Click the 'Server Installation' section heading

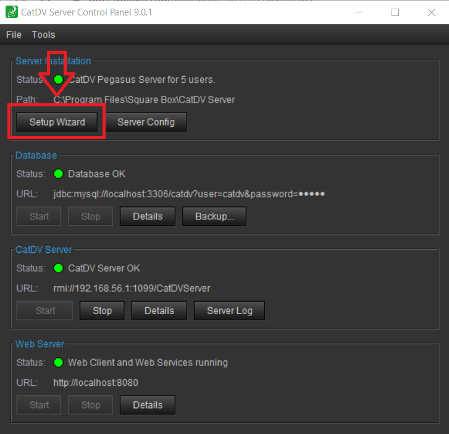[53, 61]
